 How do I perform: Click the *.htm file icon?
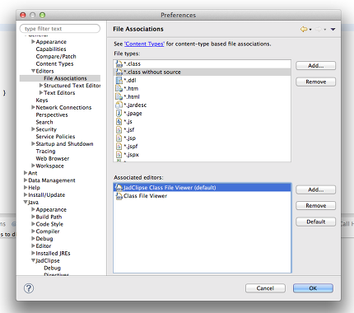coord(119,89)
